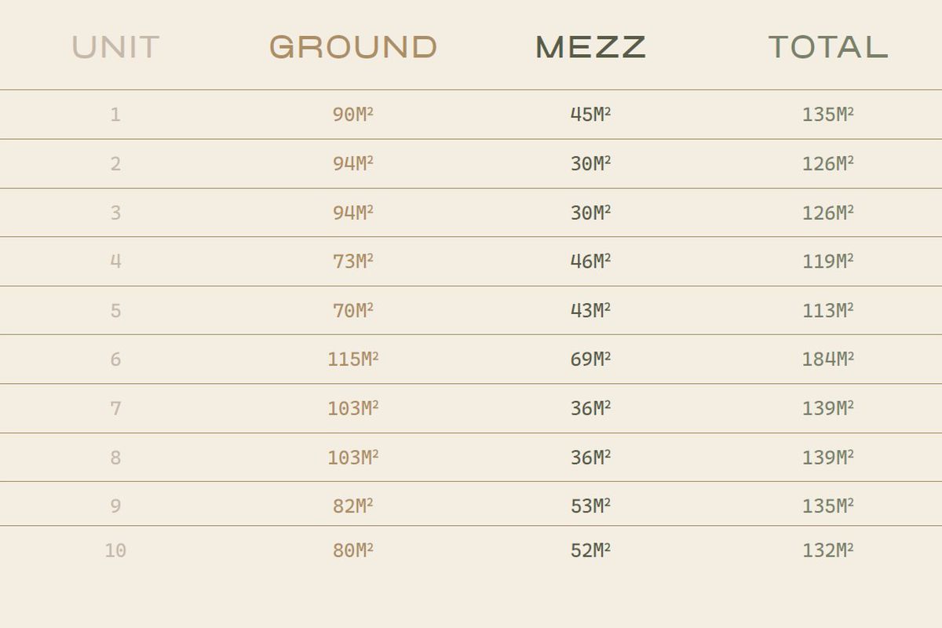Screen dimensions: 942x628
Task: Select the 82M² ground value for unit 9
Action: click(x=352, y=506)
